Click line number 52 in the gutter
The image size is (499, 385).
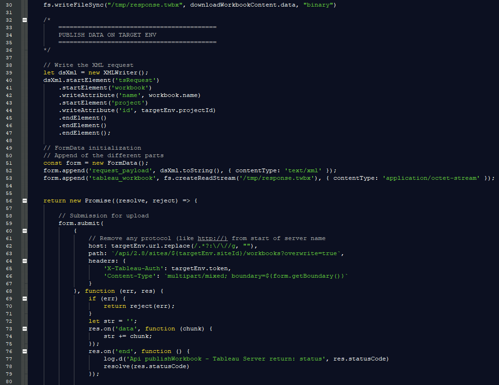click(x=9, y=170)
